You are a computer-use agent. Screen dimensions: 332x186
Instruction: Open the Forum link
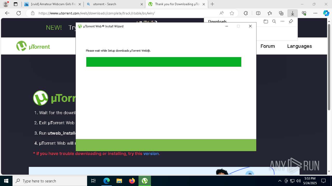tap(267, 46)
